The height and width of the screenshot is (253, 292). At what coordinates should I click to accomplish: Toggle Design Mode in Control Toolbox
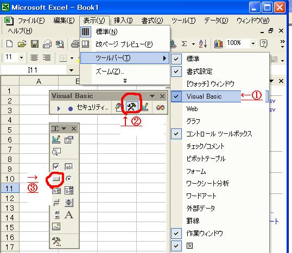56,140
